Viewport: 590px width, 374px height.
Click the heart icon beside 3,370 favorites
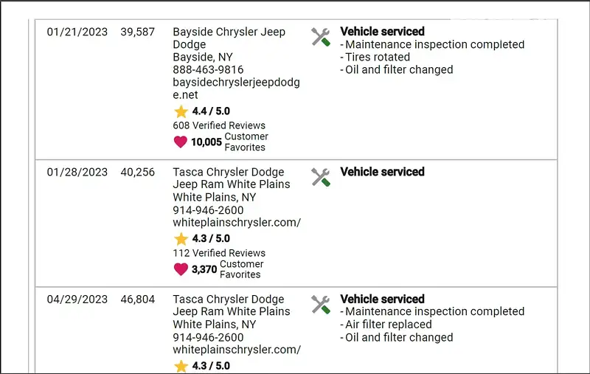click(x=181, y=269)
